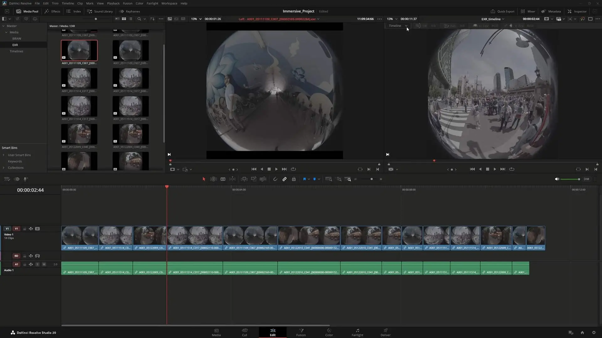Open the Inspector panel button
Screen dimensions: 602x338
pyautogui.click(x=577, y=11)
